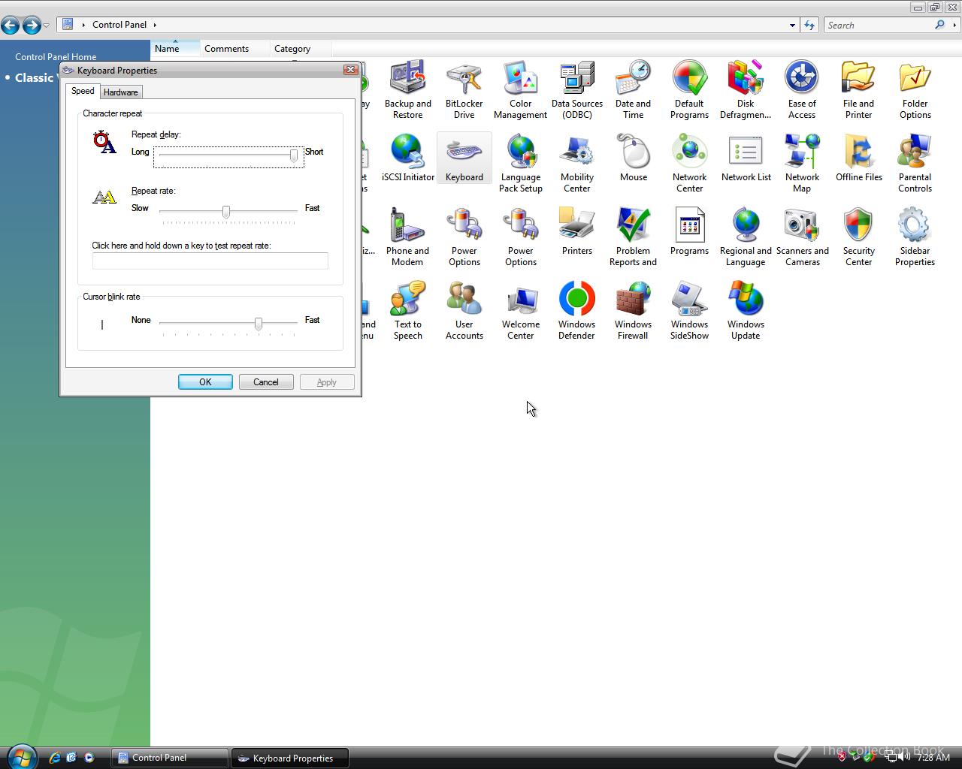
Task: Refresh the Control Panel view
Action: (809, 25)
